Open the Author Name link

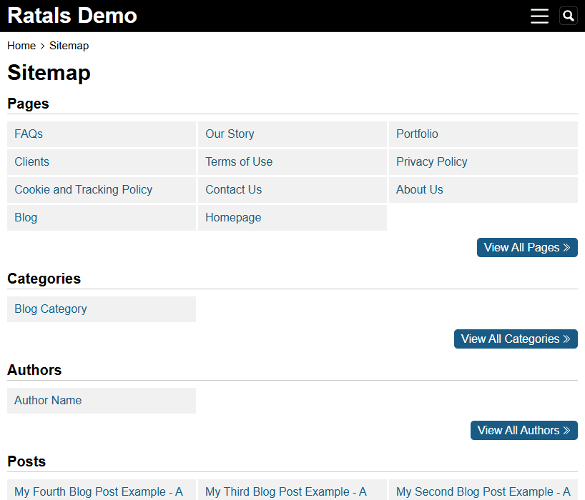pyautogui.click(x=102, y=401)
